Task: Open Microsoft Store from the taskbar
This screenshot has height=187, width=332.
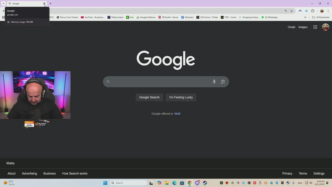Action: tap(182, 183)
